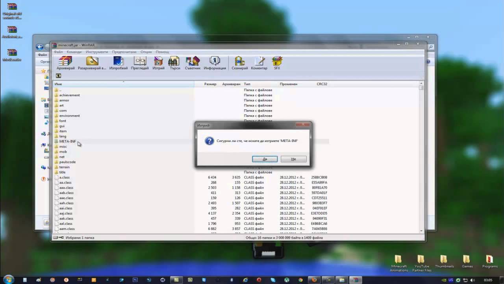
Task: Sort by the Размер column header
Action: tap(206, 84)
